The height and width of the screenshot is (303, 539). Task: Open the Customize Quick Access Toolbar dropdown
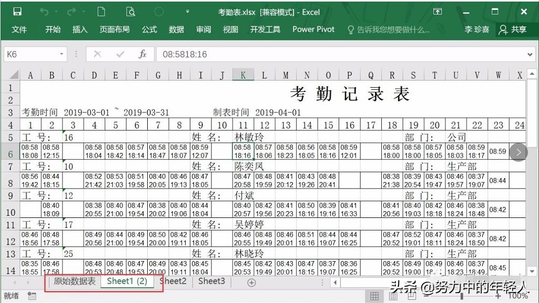[x=187, y=11]
